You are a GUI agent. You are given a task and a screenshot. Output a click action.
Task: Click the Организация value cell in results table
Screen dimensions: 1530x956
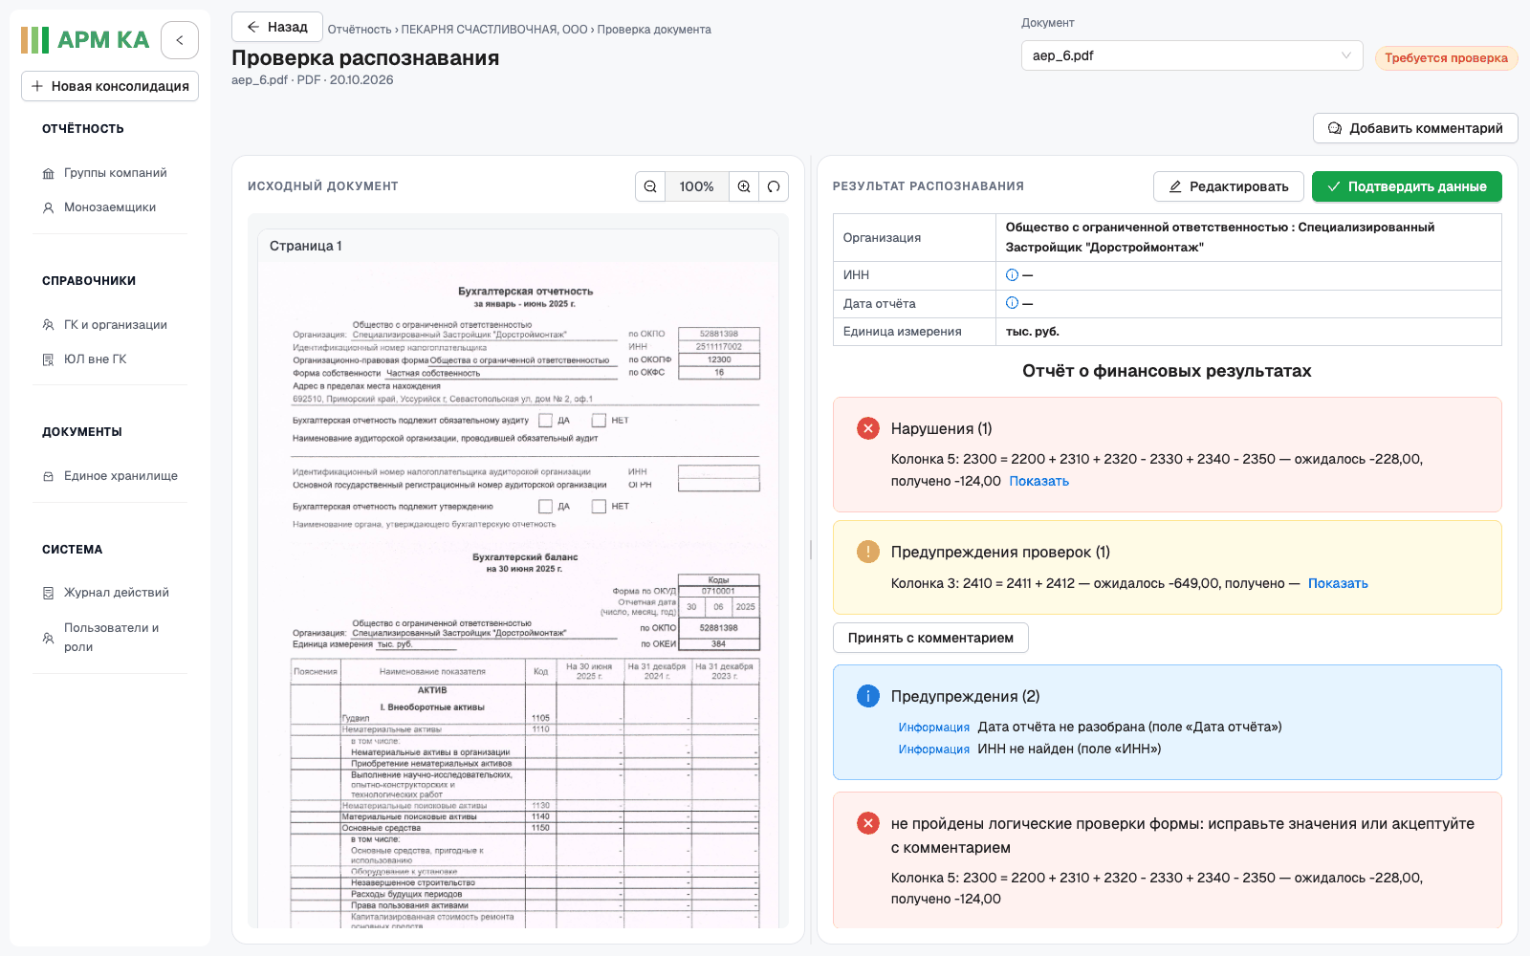pos(1248,237)
